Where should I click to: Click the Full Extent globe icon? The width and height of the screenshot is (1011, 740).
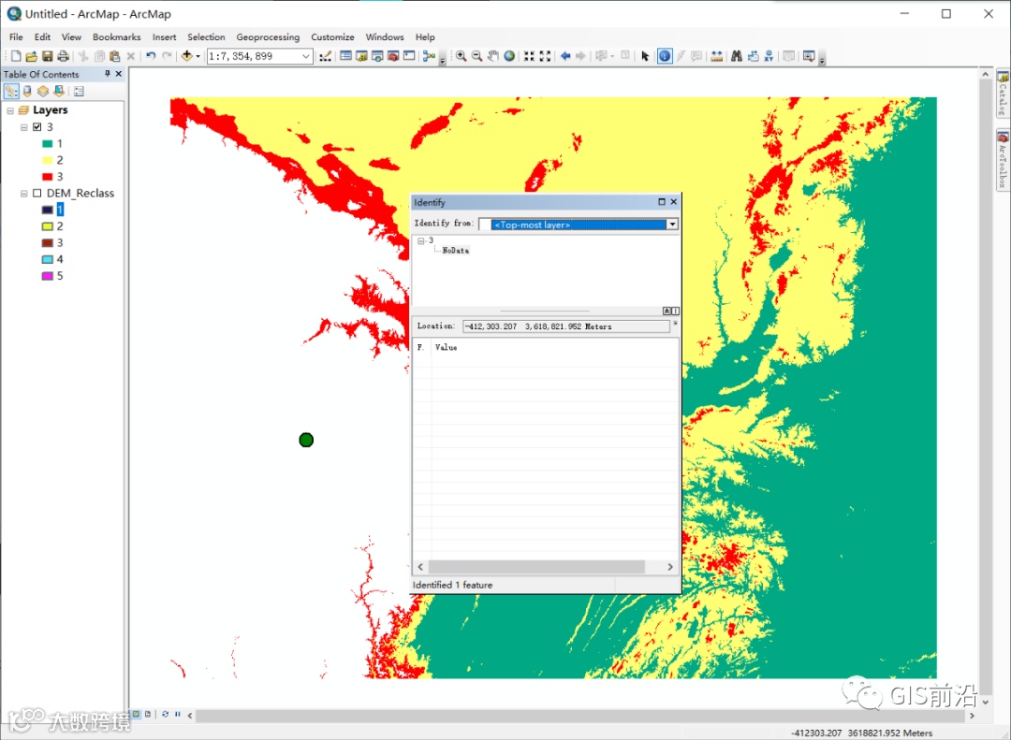[x=509, y=56]
